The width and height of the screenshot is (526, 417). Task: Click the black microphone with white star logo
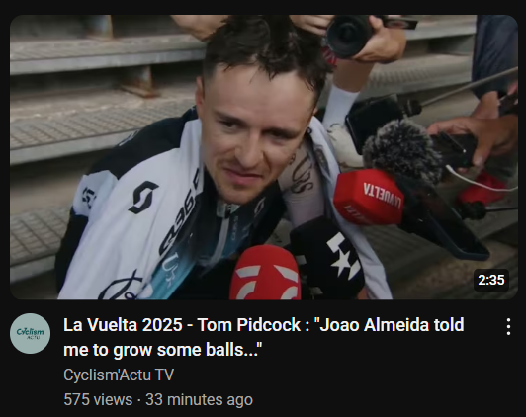328,257
